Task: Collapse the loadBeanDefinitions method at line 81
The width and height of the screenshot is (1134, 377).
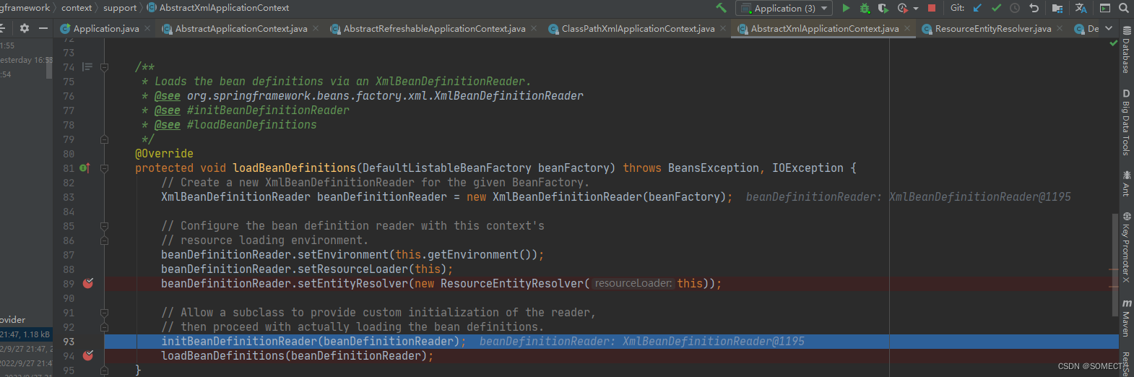Action: point(104,168)
